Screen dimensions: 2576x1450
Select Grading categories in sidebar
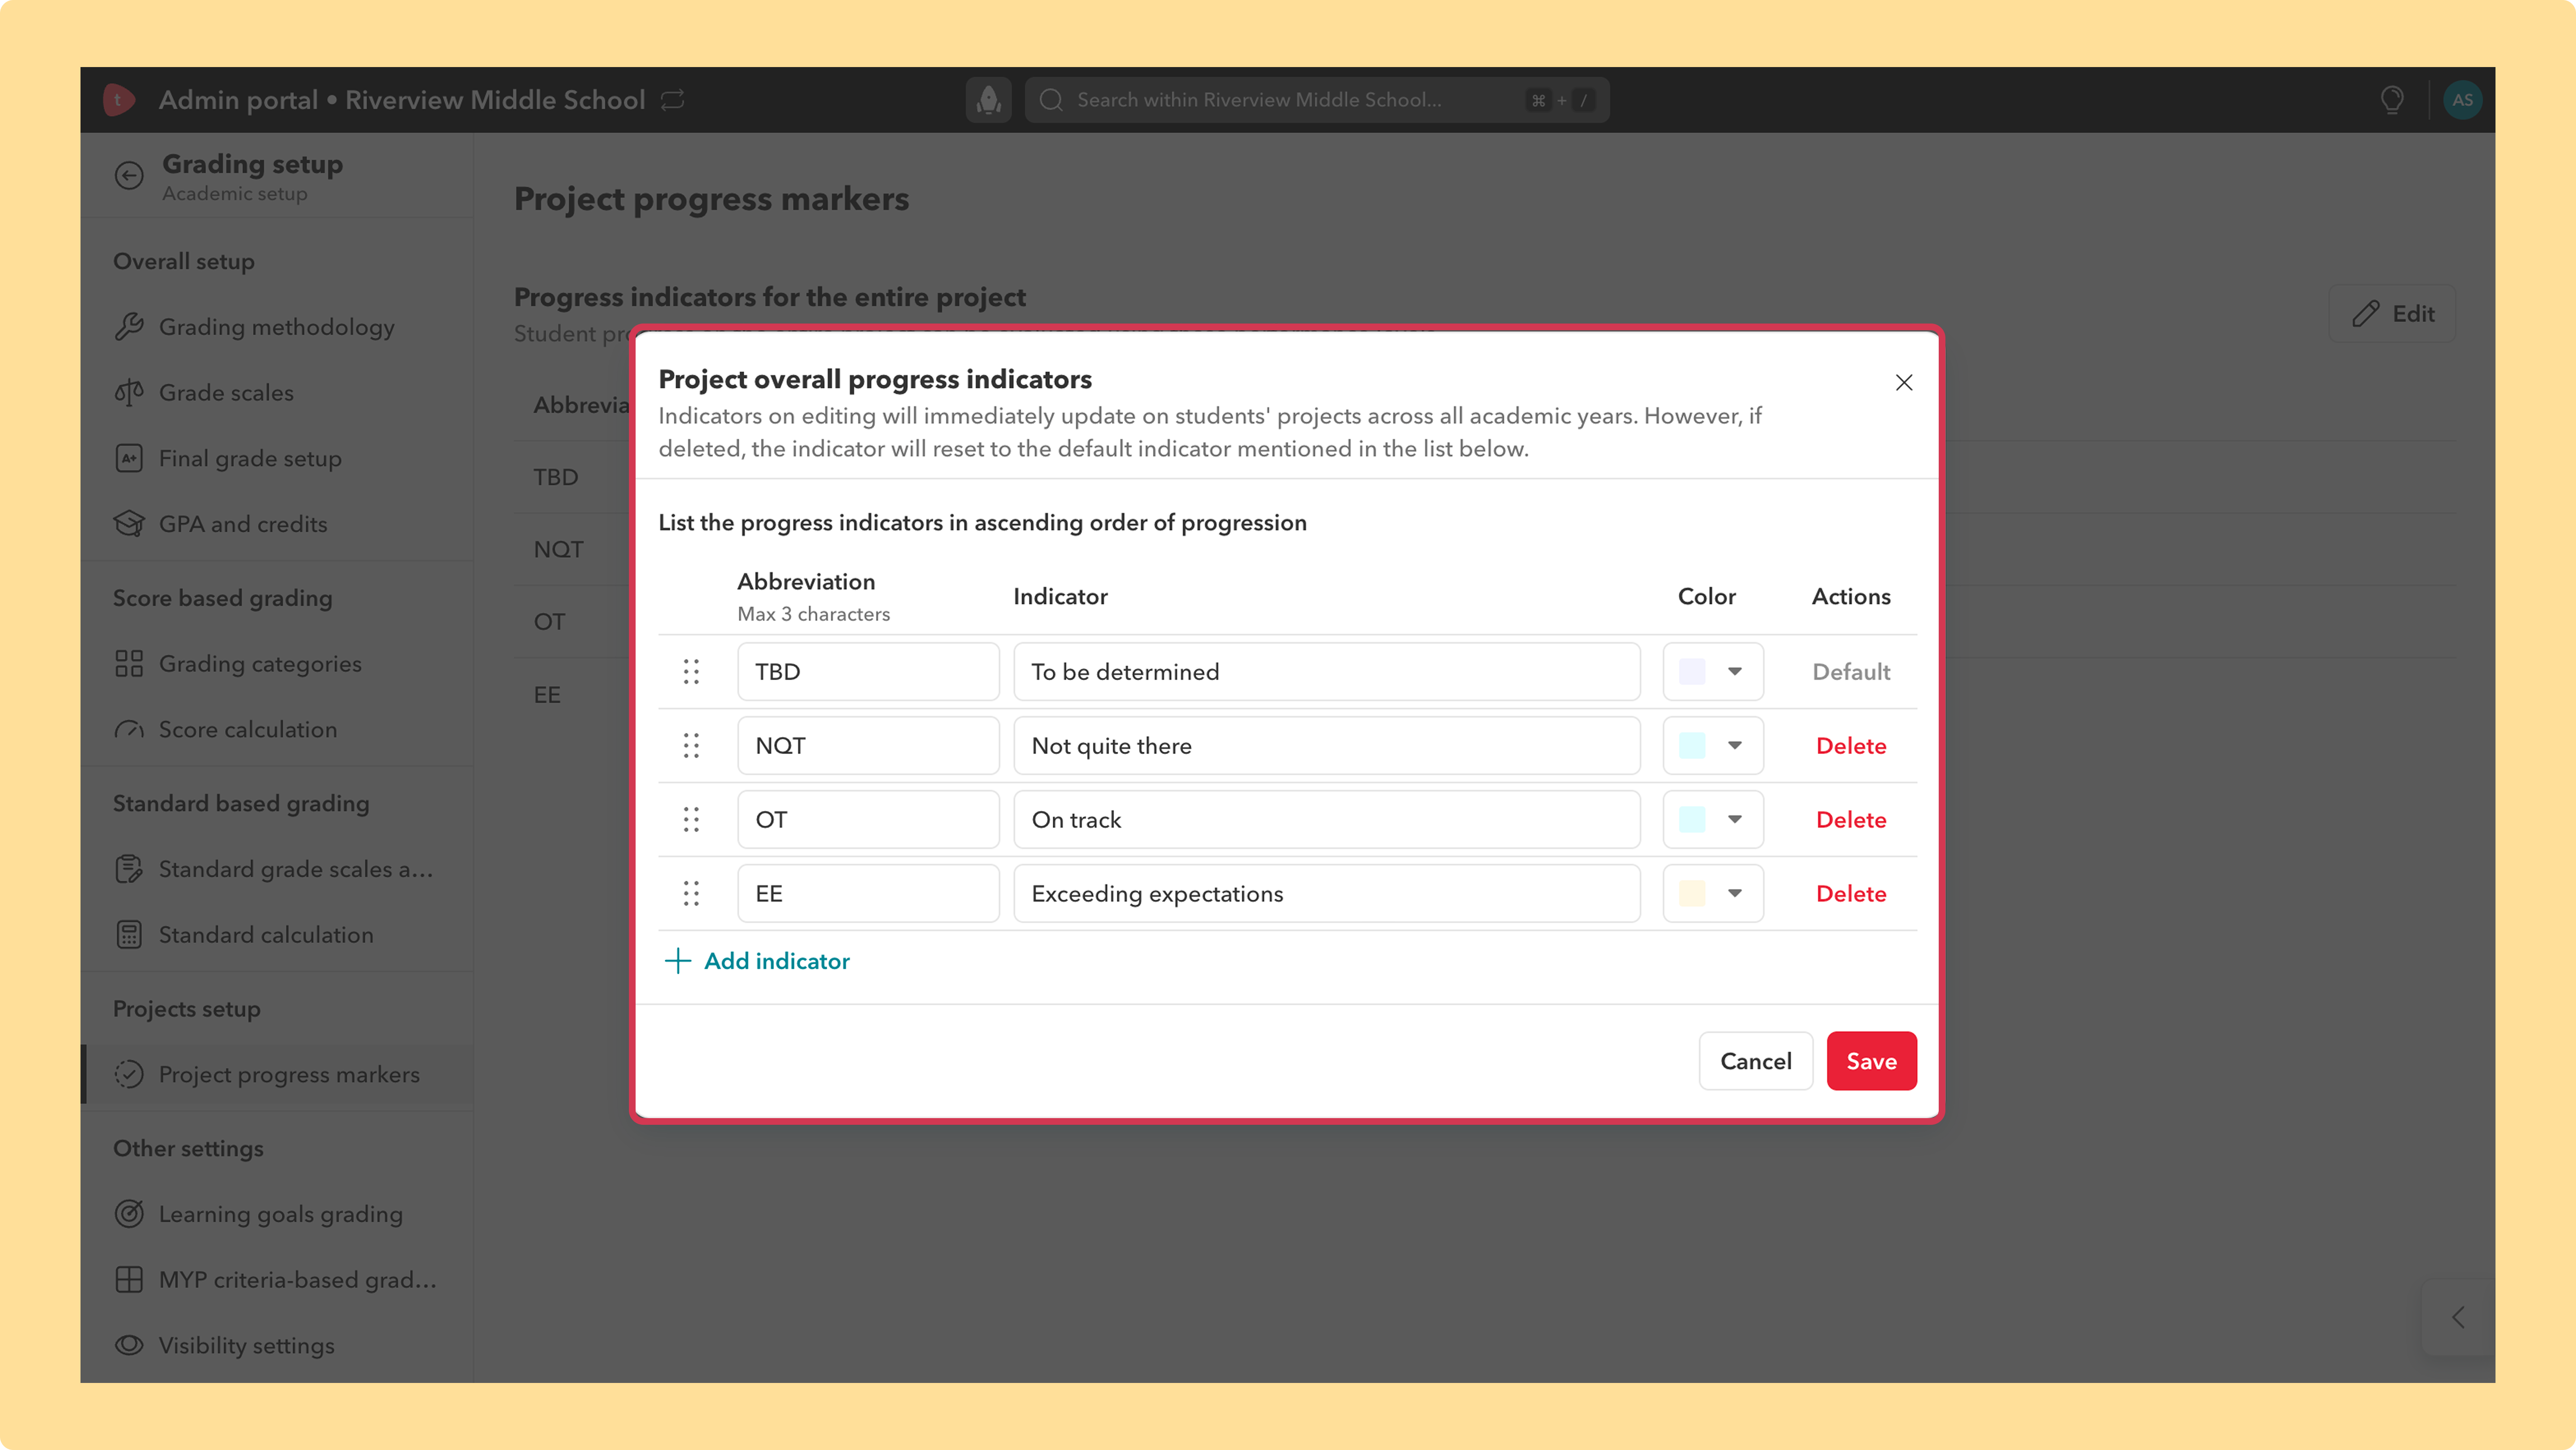click(277, 663)
